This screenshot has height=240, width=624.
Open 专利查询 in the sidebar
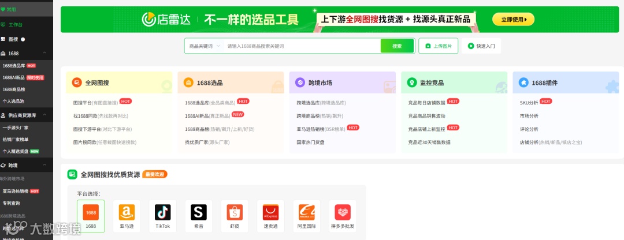(11, 203)
